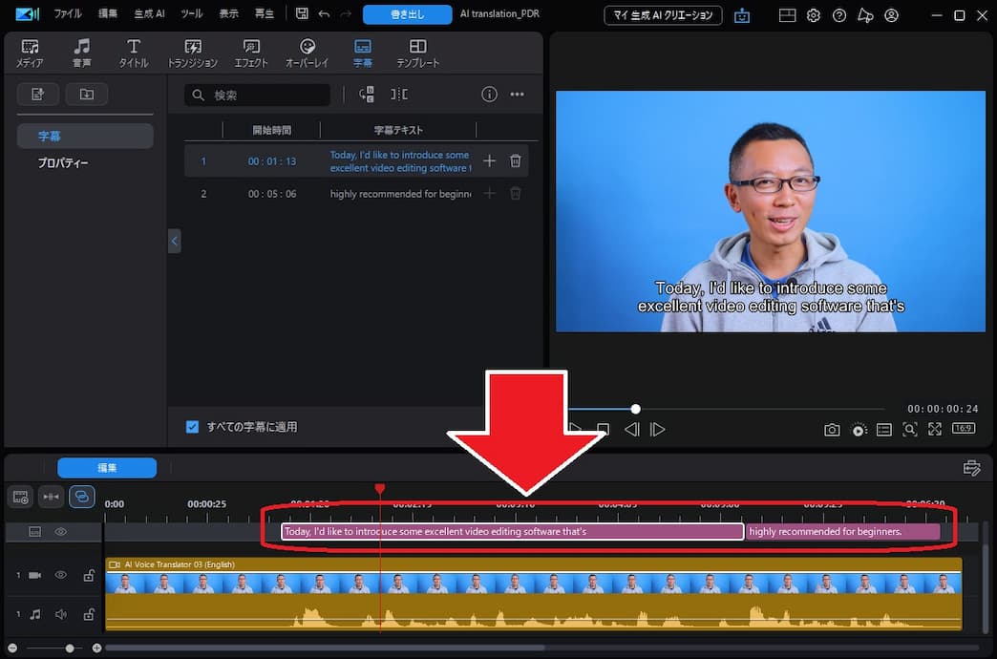
Task: Toggle visibility of video track 1
Action: tap(60, 574)
